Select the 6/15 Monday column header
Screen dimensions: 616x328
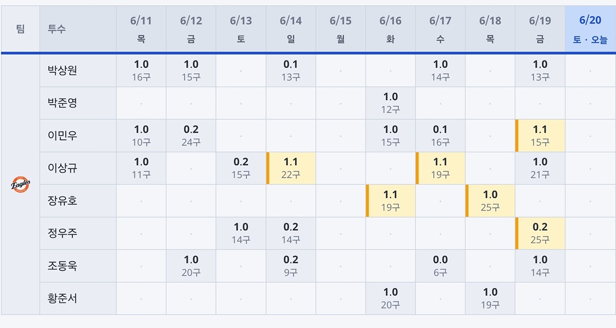pos(341,29)
